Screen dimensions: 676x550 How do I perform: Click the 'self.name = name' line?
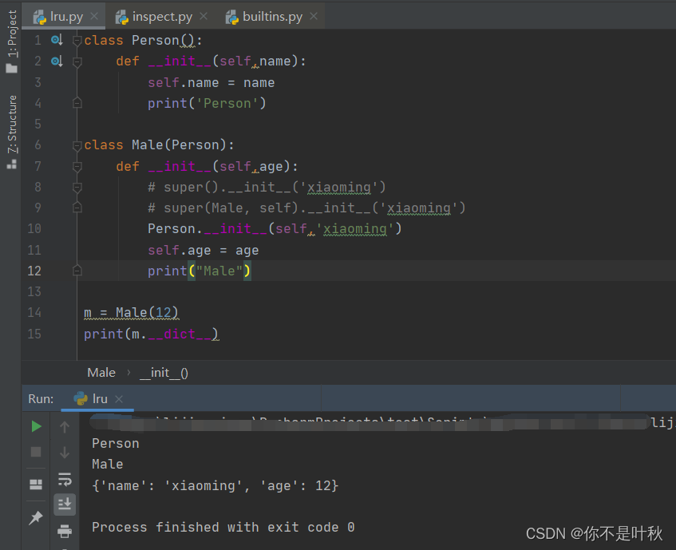coord(211,83)
